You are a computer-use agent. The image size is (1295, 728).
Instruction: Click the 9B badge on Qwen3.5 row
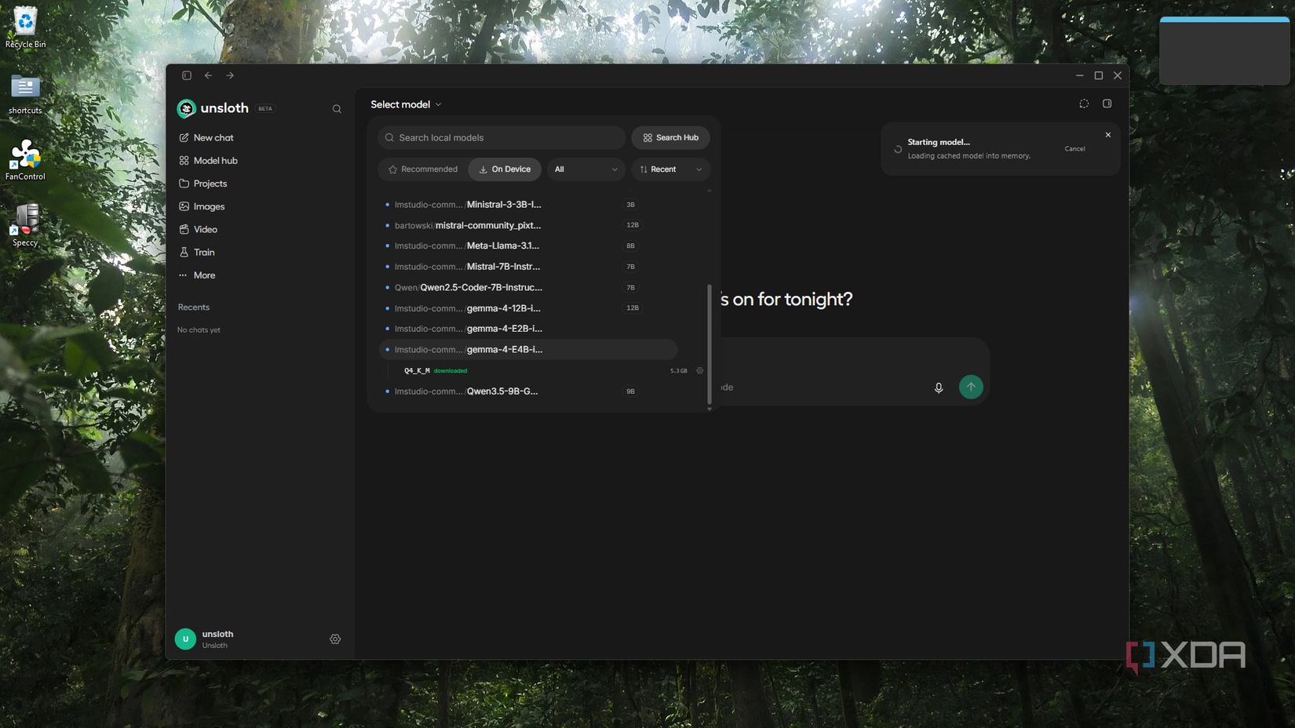630,391
